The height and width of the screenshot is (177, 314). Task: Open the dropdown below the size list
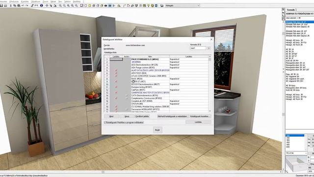296,153
